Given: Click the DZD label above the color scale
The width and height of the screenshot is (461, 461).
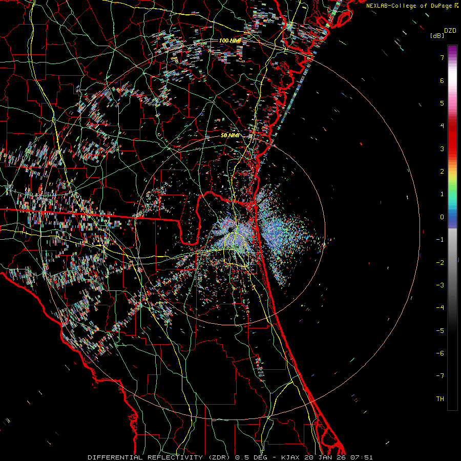Looking at the screenshot, I should pyautogui.click(x=450, y=31).
